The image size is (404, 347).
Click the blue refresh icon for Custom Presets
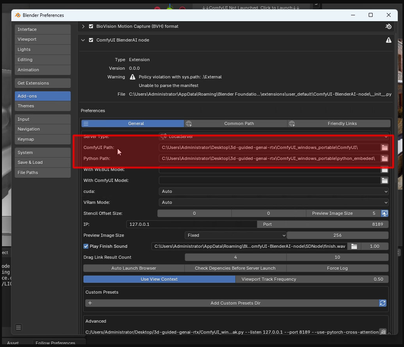382,303
